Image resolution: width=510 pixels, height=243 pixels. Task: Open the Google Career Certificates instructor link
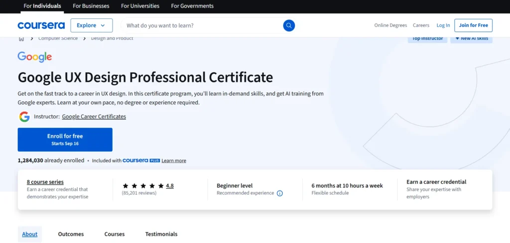click(x=94, y=116)
